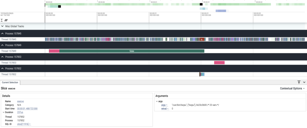This screenshot has height=128, width=307.
Task: Toggle the Duration row chevron
Action: pyautogui.click(x=3, y=112)
